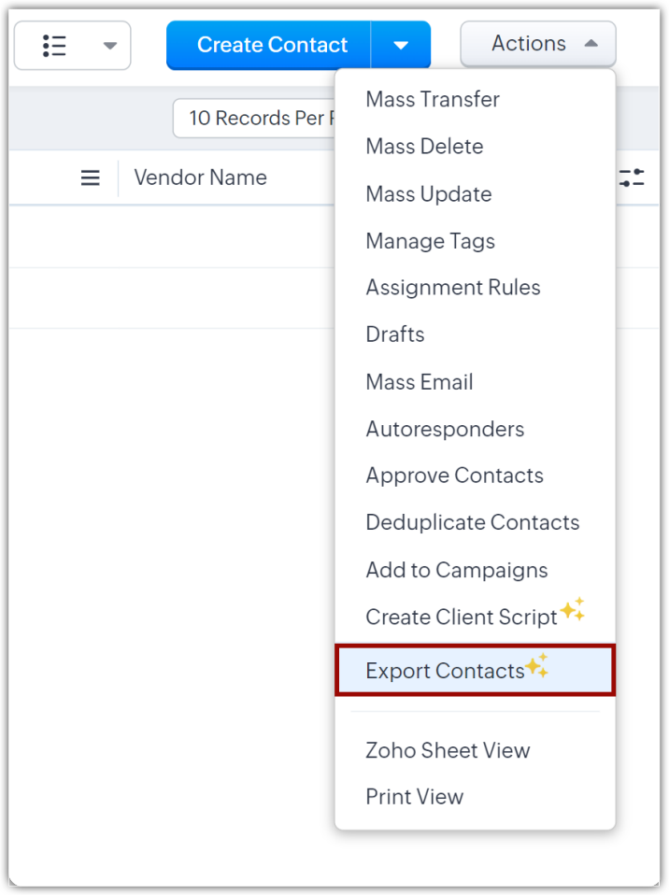Click the highlighted Export Contacts option
The image size is (669, 895).
click(445, 671)
